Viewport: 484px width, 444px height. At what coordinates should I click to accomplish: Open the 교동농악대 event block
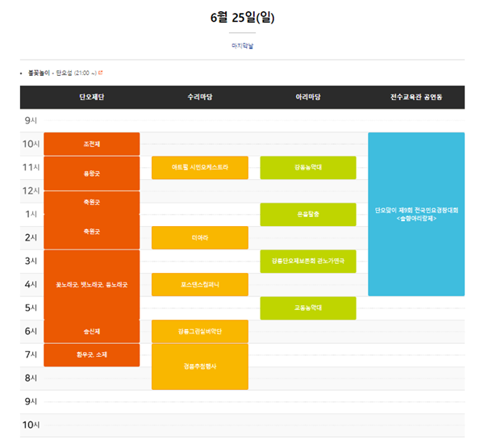(x=308, y=308)
